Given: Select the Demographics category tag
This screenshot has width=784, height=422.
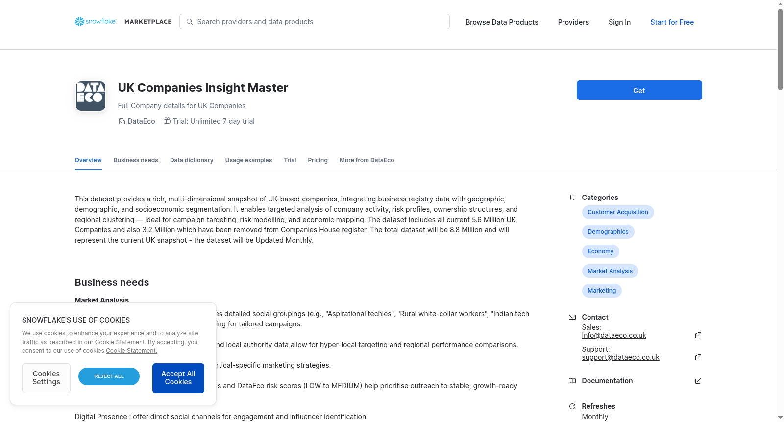Looking at the screenshot, I should [608, 232].
